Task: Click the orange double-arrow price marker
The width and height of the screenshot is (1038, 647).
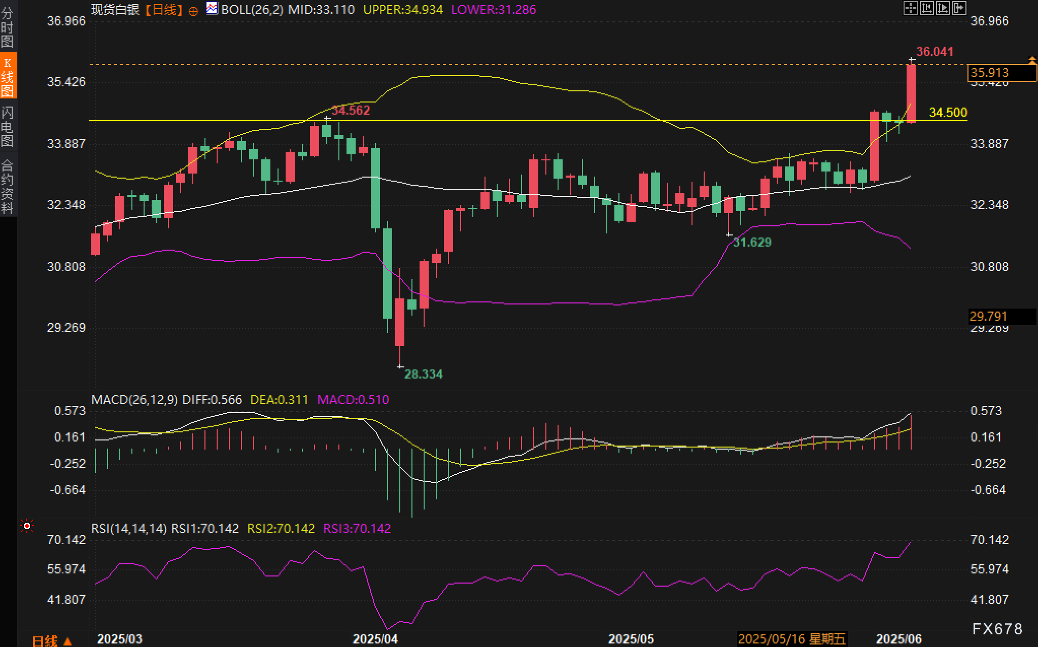Action: pyautogui.click(x=1032, y=60)
